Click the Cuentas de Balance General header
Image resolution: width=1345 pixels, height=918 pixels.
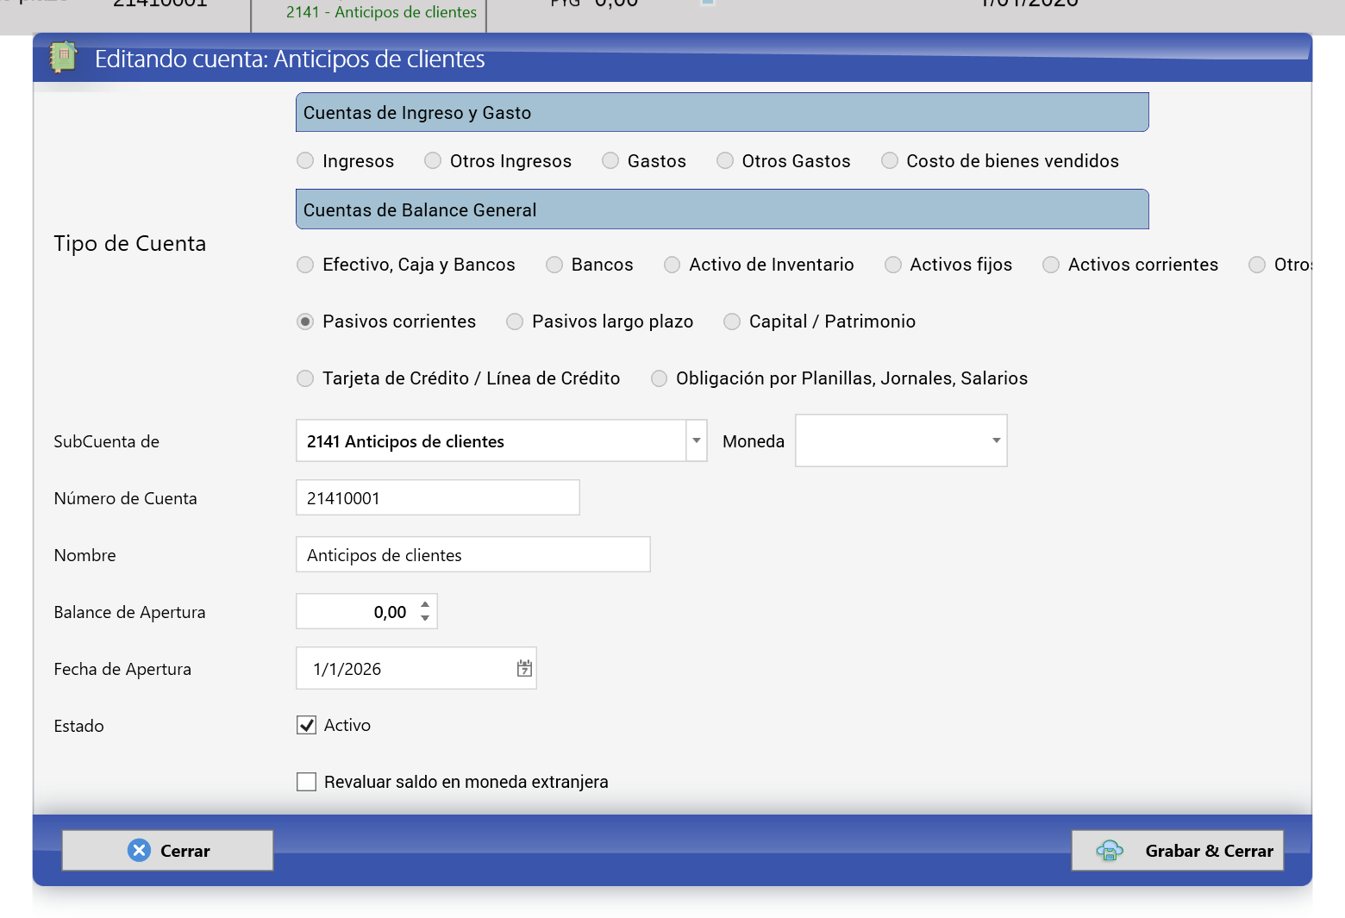point(723,209)
